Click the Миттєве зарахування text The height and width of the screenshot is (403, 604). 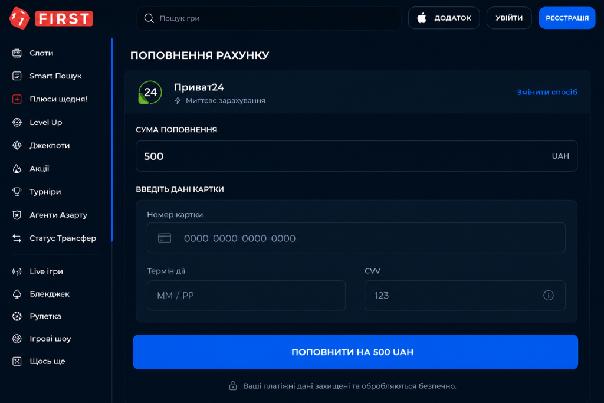pos(225,100)
